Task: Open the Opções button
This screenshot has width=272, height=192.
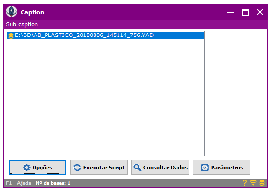Action: tap(37, 168)
